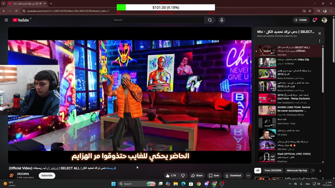Image resolution: width=335 pixels, height=188 pixels.
Task: Open Microsoft Store from taskbar
Action: (191, 184)
